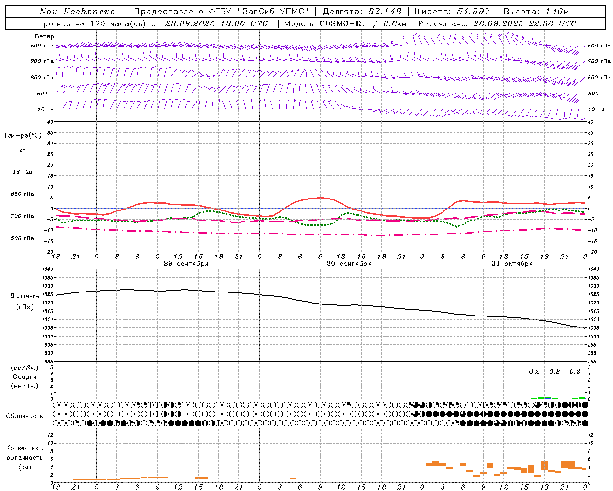613x491 pixels.
Task: Click the (км) unit label for convective clouds
Action: click(x=25, y=467)
